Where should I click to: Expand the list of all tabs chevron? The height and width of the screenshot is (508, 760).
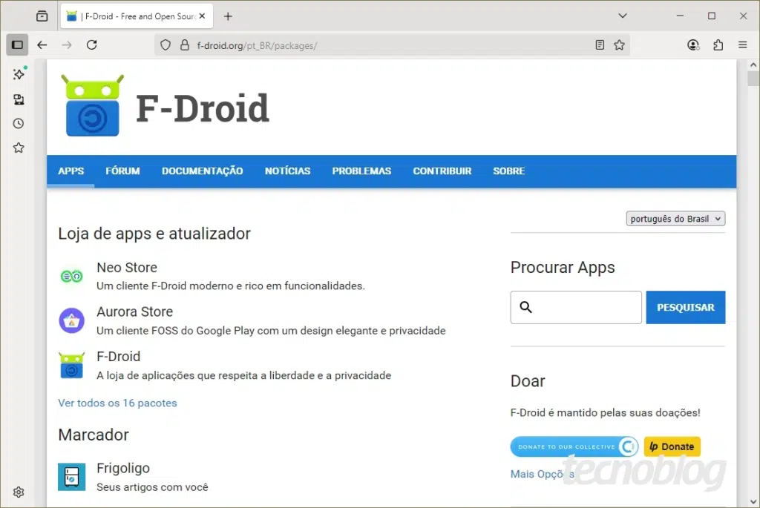click(622, 15)
